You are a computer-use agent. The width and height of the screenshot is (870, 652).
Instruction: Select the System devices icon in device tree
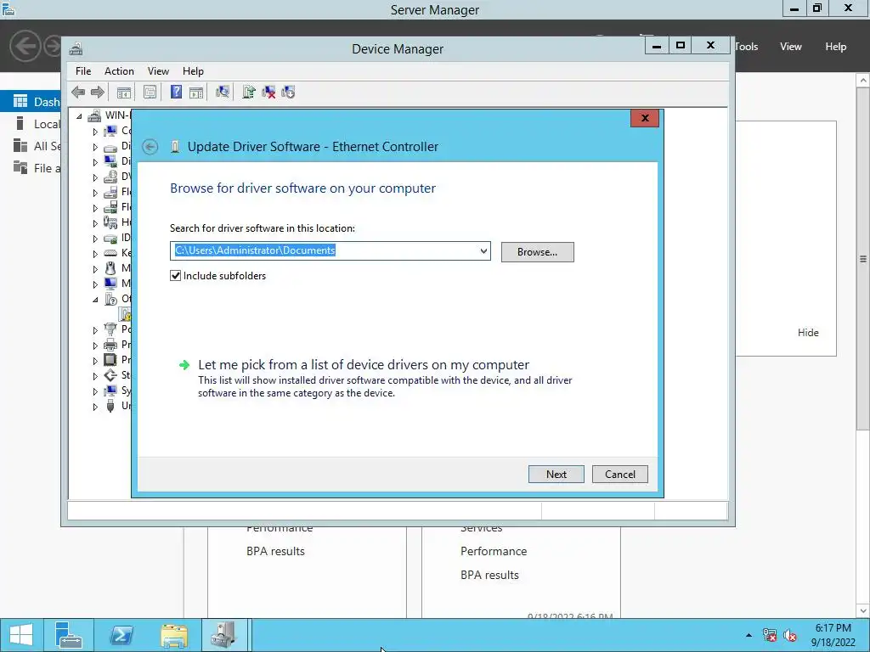110,391
